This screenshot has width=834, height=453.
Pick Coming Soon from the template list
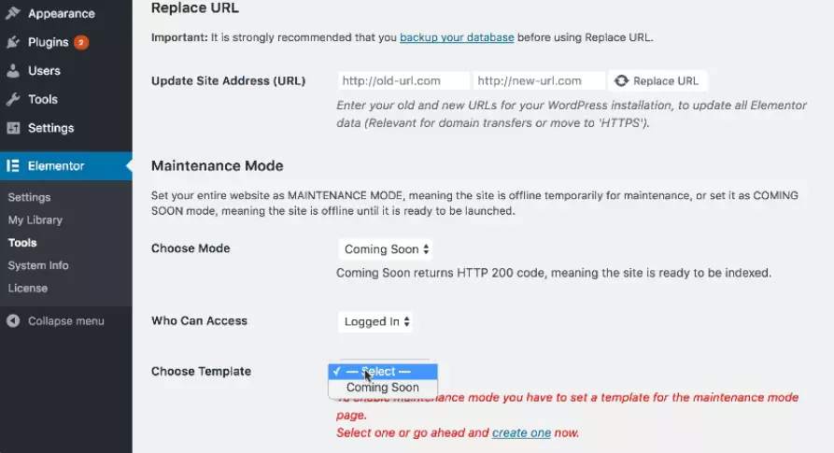click(x=382, y=388)
